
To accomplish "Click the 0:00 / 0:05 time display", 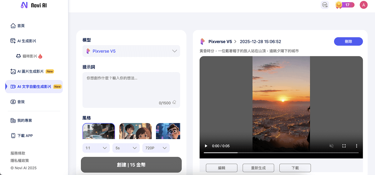I will pos(221,146).
